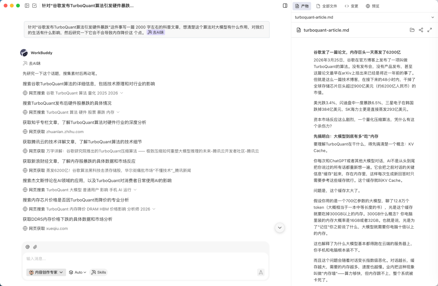The height and width of the screenshot is (286, 438).
Task: Click the article heading 谷歌发了一篇论文，内存巨头一天蒸发了6200亿
Action: tap(357, 52)
